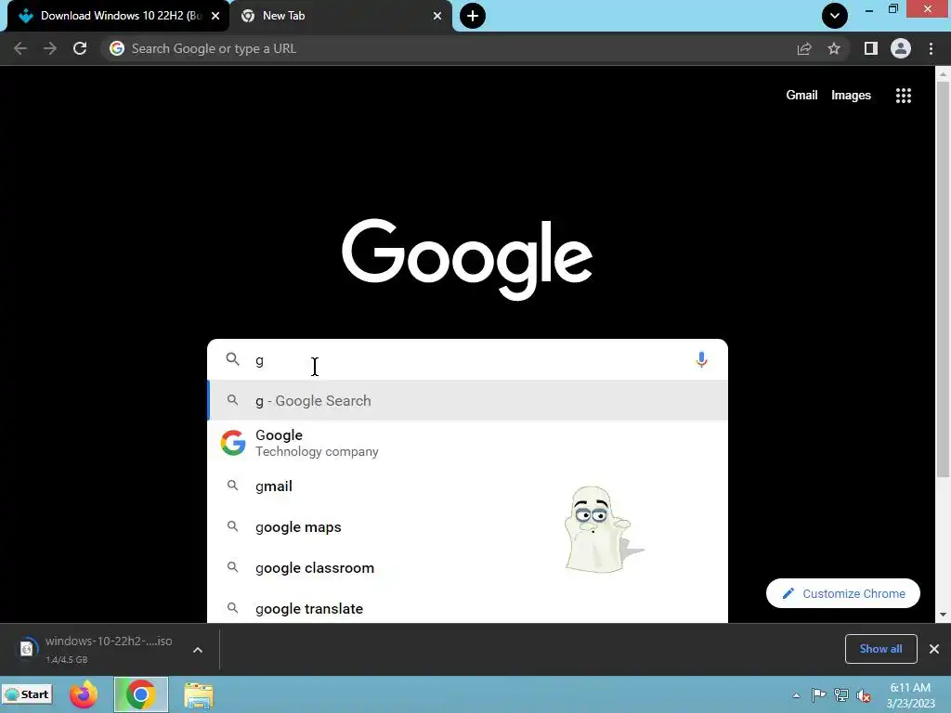Click the share page icon in address bar

coord(804,48)
